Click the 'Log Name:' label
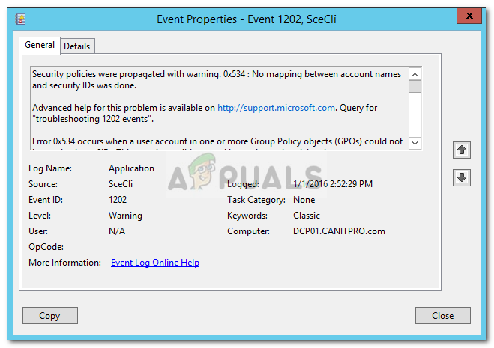The height and width of the screenshot is (348, 494). [50, 168]
